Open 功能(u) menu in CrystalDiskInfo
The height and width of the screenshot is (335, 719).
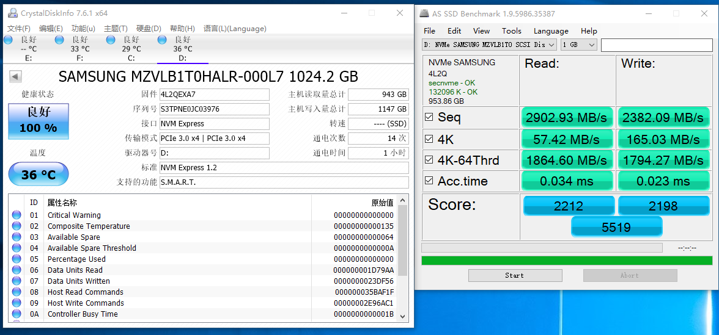pyautogui.click(x=83, y=28)
